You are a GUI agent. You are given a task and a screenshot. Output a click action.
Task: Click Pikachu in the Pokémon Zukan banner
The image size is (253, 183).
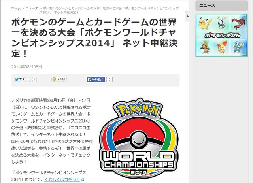(x=204, y=24)
